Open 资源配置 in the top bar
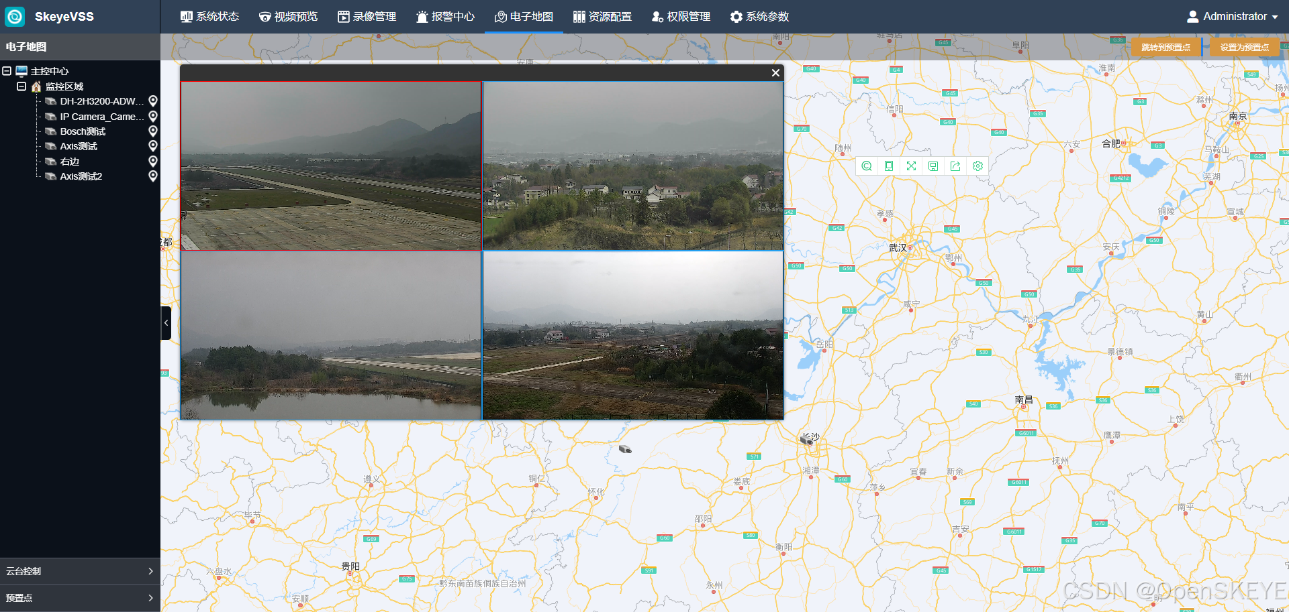Viewport: 1289px width, 612px height. click(x=602, y=17)
